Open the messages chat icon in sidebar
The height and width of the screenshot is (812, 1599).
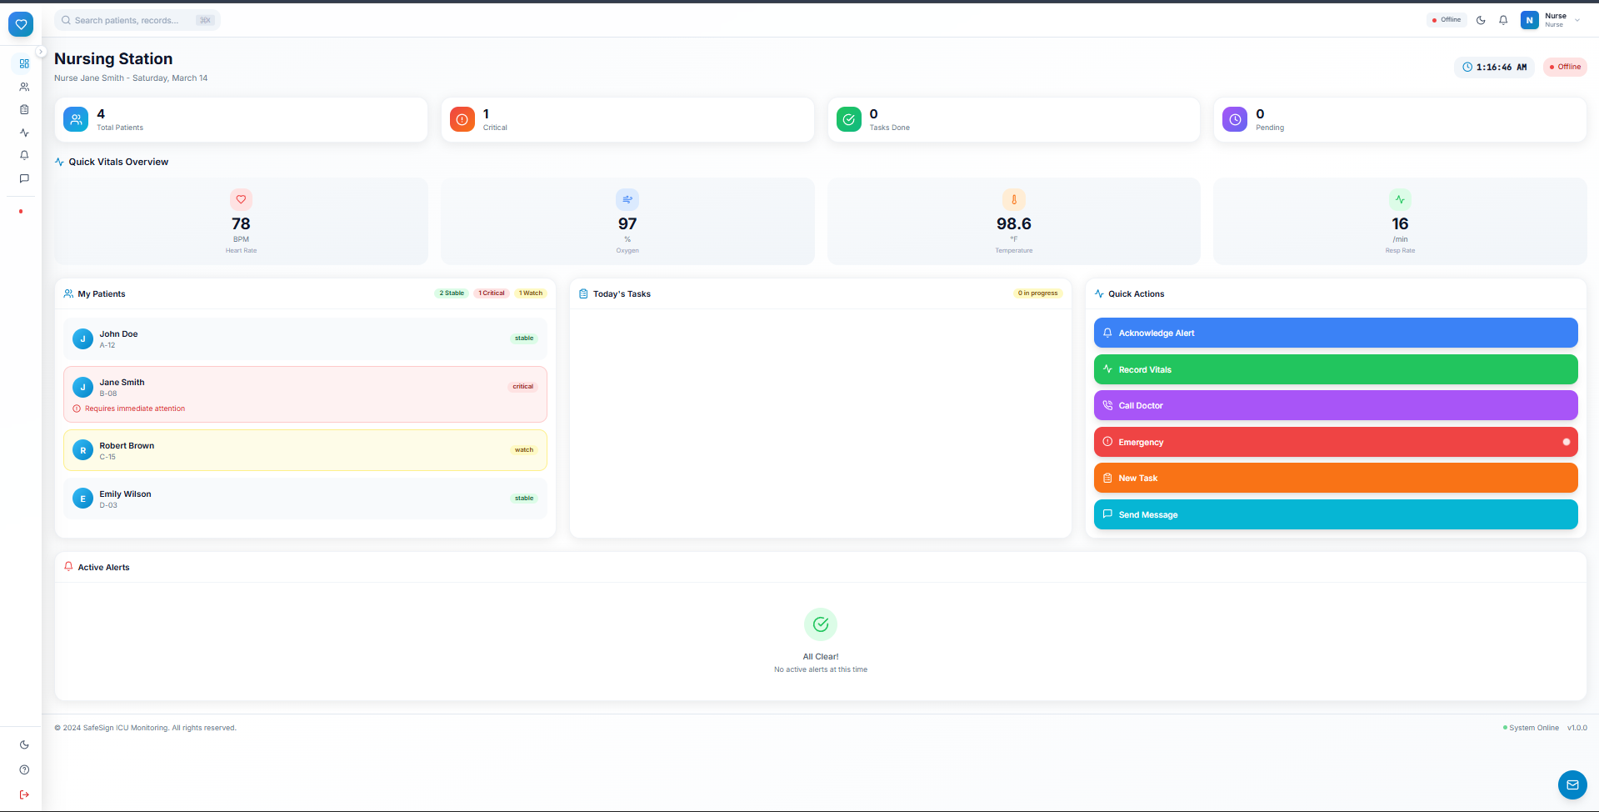point(24,178)
